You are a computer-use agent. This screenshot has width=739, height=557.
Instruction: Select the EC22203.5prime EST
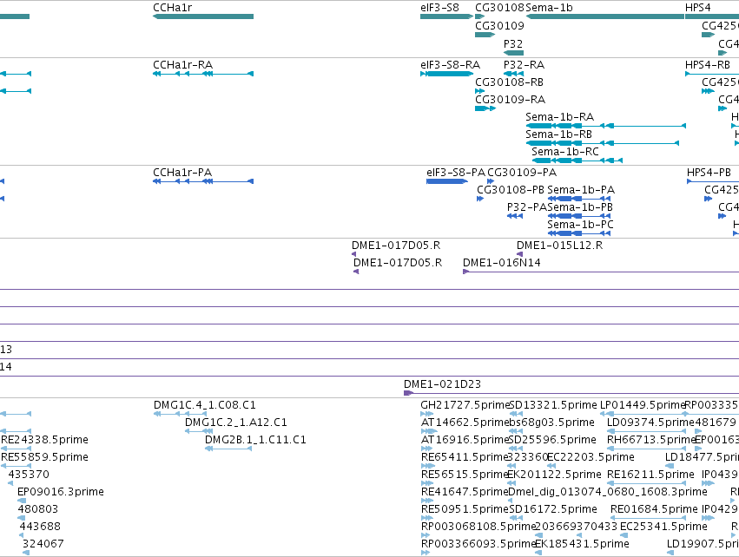coord(551,466)
